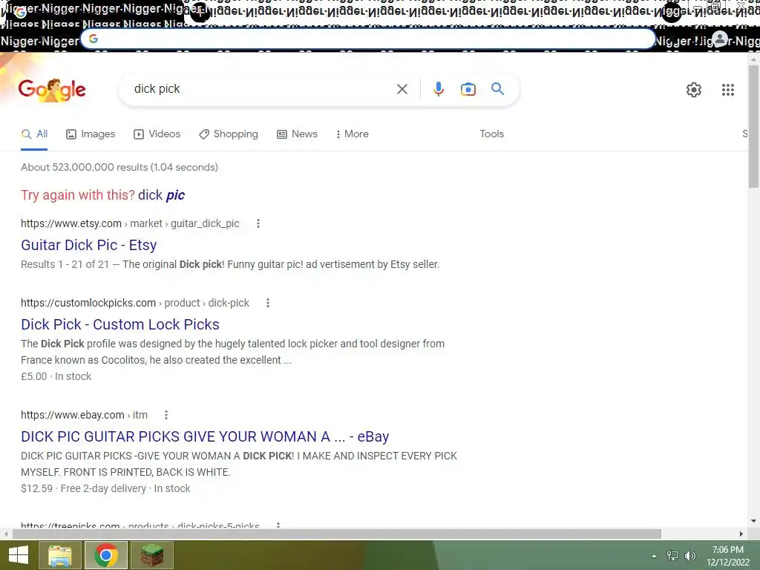Screen dimensions: 760x570
Task: Switch to the All results tab
Action: pyautogui.click(x=34, y=134)
